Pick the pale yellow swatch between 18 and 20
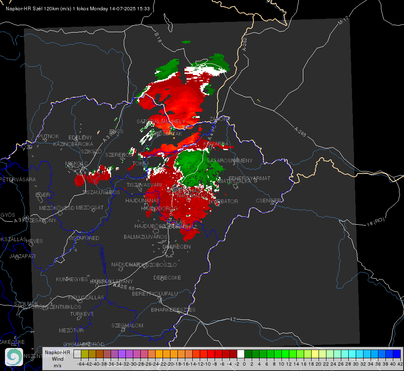This screenshot has height=371, width=404. pos(315,354)
